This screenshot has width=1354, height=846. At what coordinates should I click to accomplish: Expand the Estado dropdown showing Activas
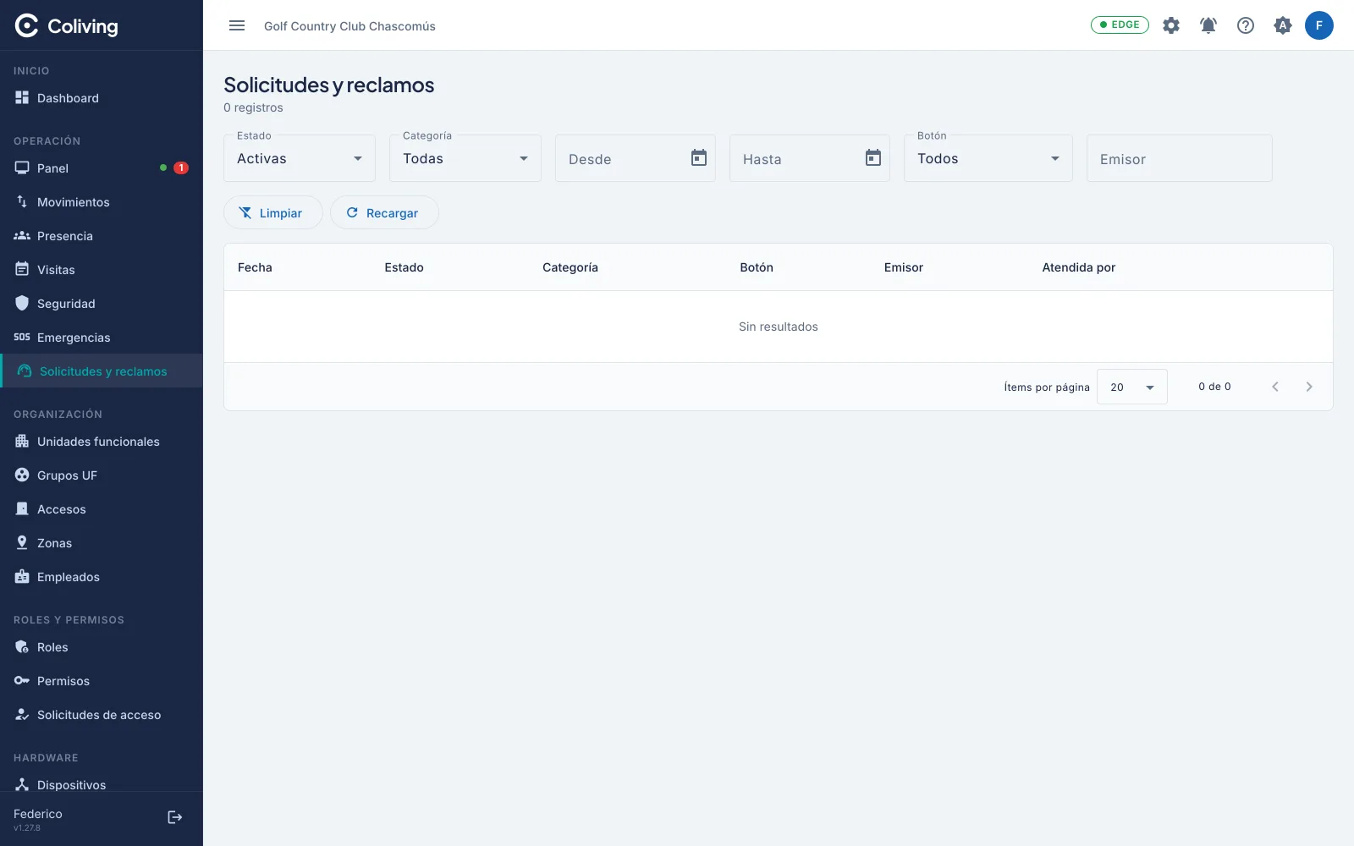pyautogui.click(x=300, y=158)
